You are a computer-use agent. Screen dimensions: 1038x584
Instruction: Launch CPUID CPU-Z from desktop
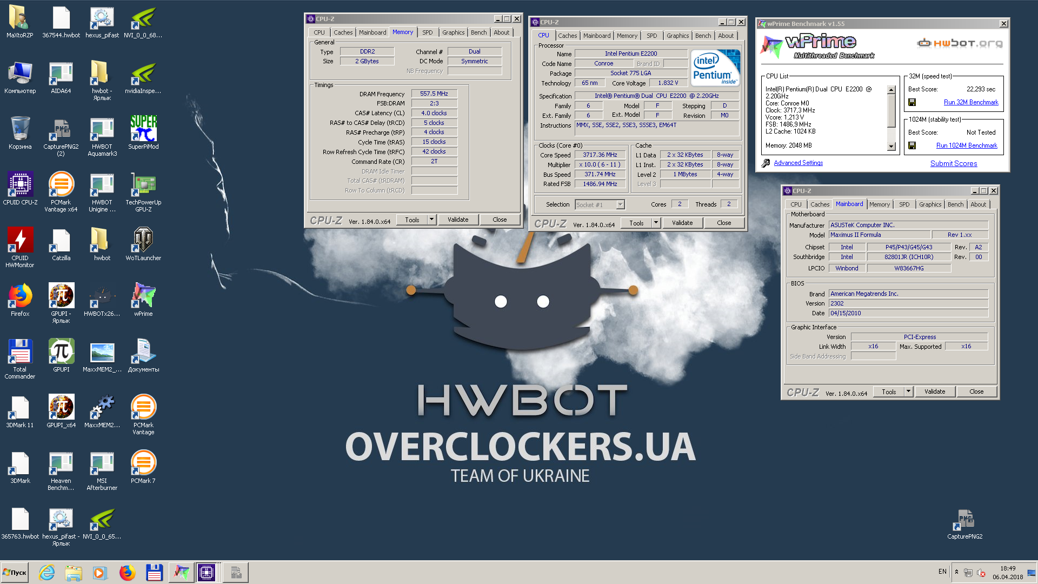20,189
